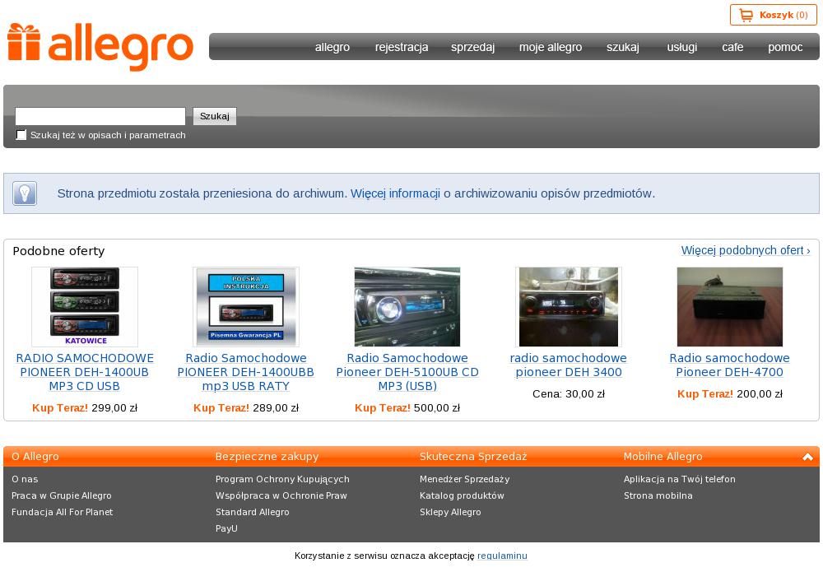
Task: View the Pioneer DEH-5100UB product photo
Action: click(x=407, y=307)
